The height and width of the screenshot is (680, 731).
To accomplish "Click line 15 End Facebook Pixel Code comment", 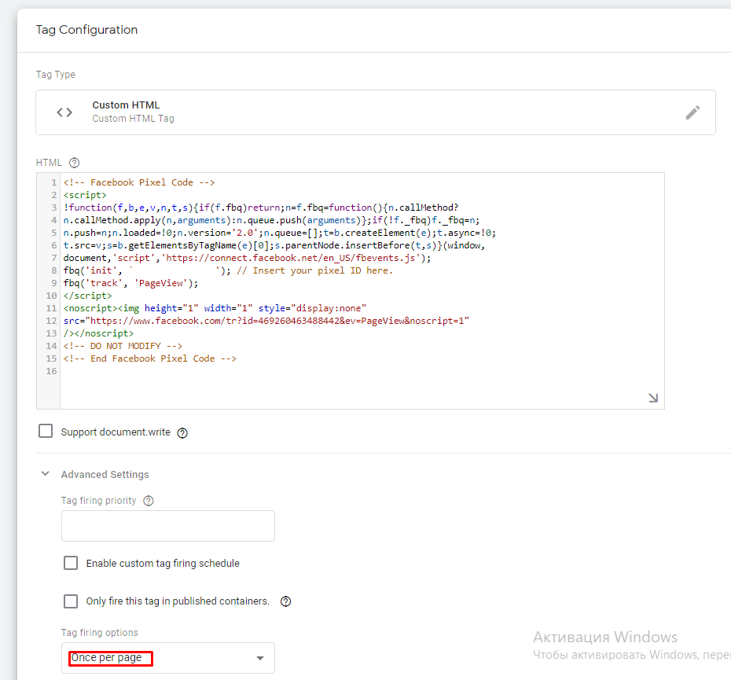I will pos(149,358).
